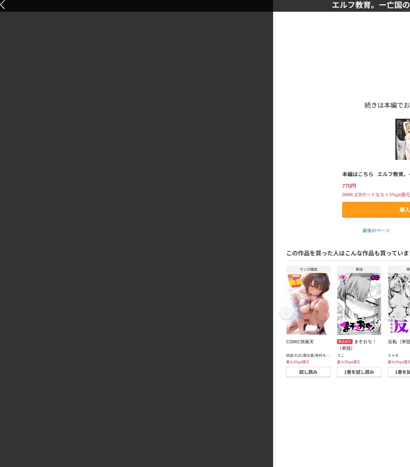
Task: Click the carousel previous arrow button
Action: [286, 313]
